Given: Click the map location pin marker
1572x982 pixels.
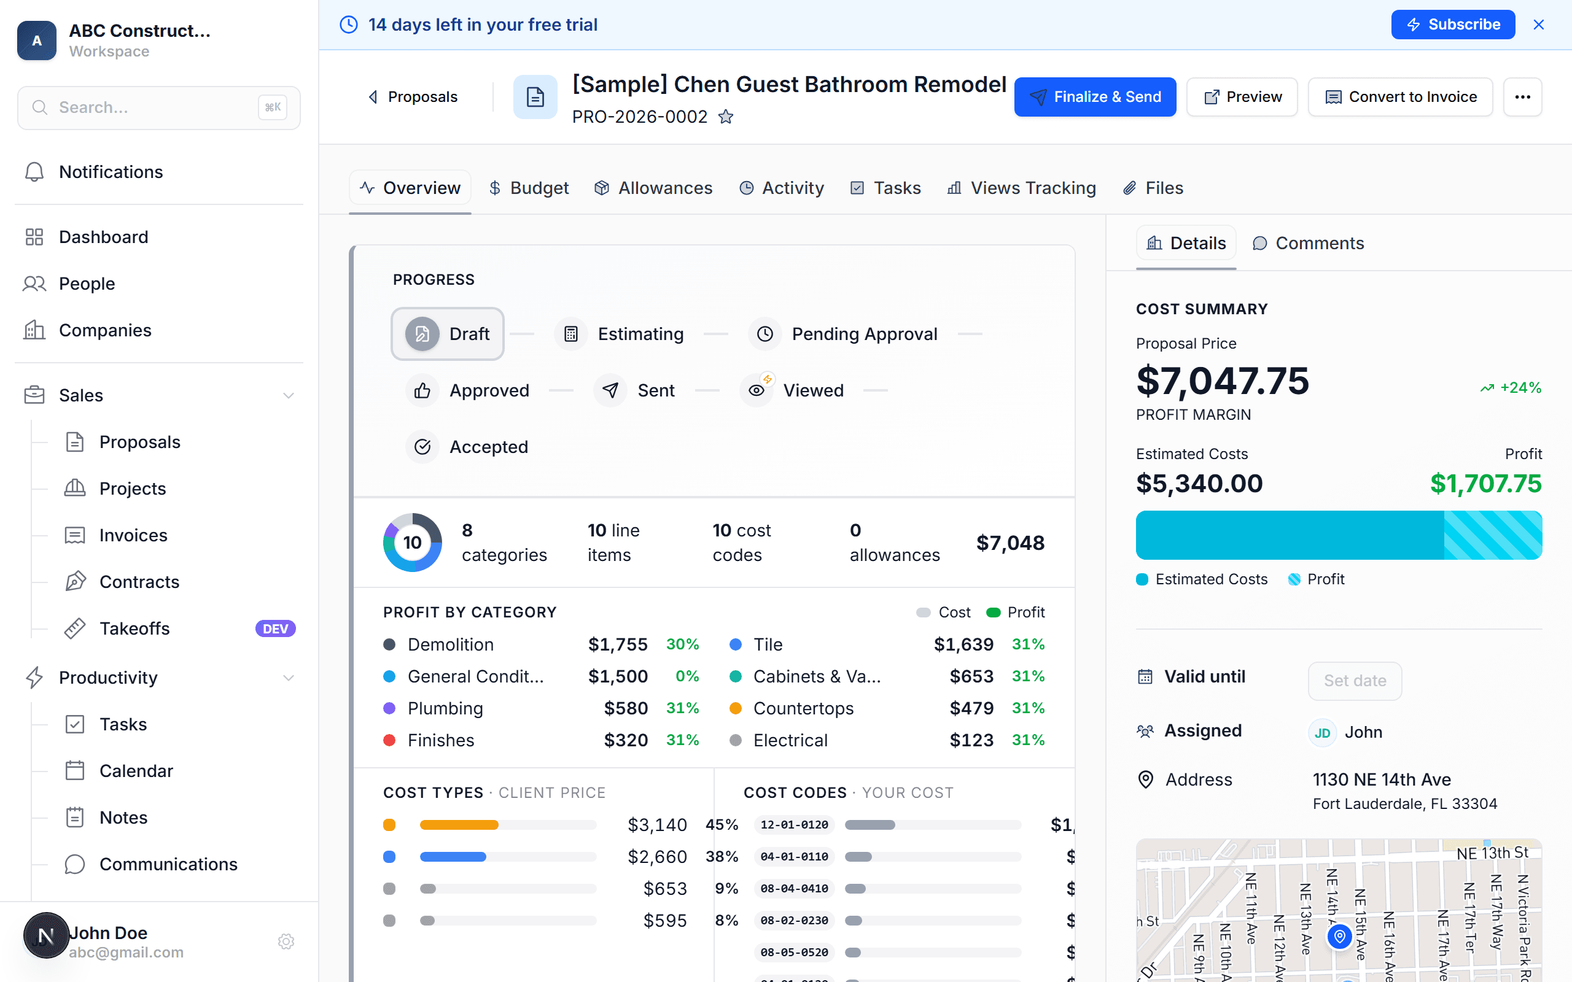Looking at the screenshot, I should click(1339, 936).
